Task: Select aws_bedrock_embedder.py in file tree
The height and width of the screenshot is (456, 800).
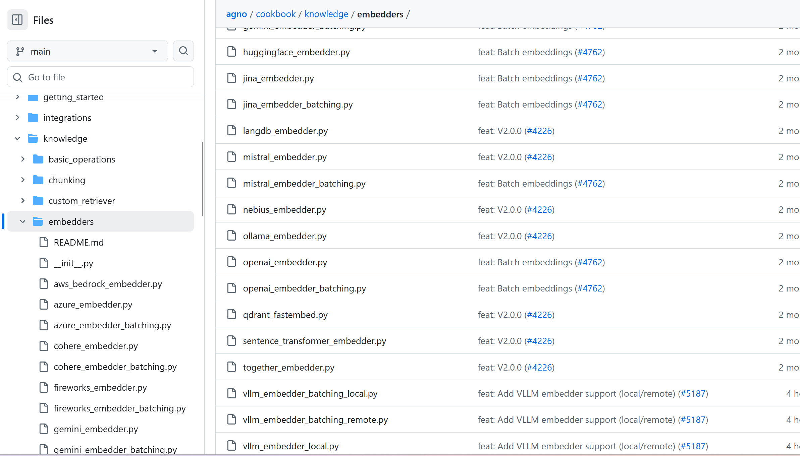Action: (x=108, y=284)
